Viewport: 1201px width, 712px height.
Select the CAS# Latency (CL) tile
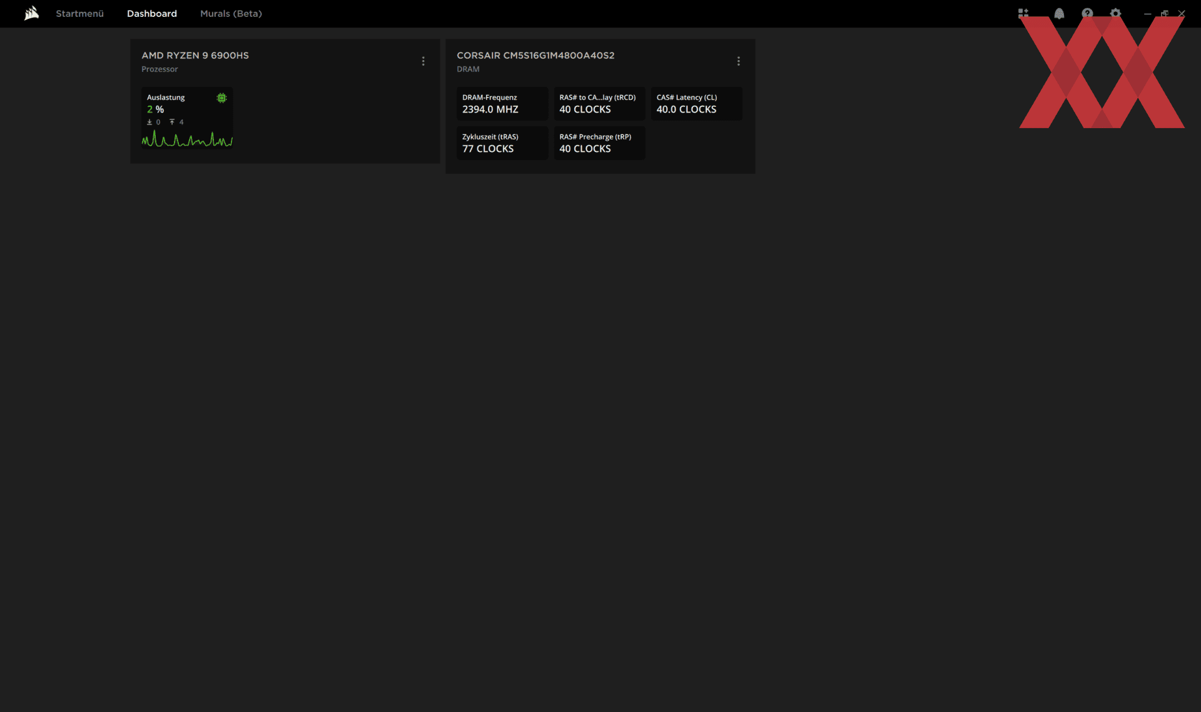click(696, 104)
